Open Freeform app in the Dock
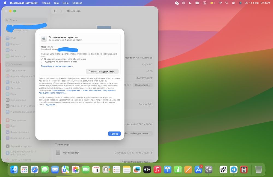The width and height of the screenshot is (273, 177). tap(137, 169)
